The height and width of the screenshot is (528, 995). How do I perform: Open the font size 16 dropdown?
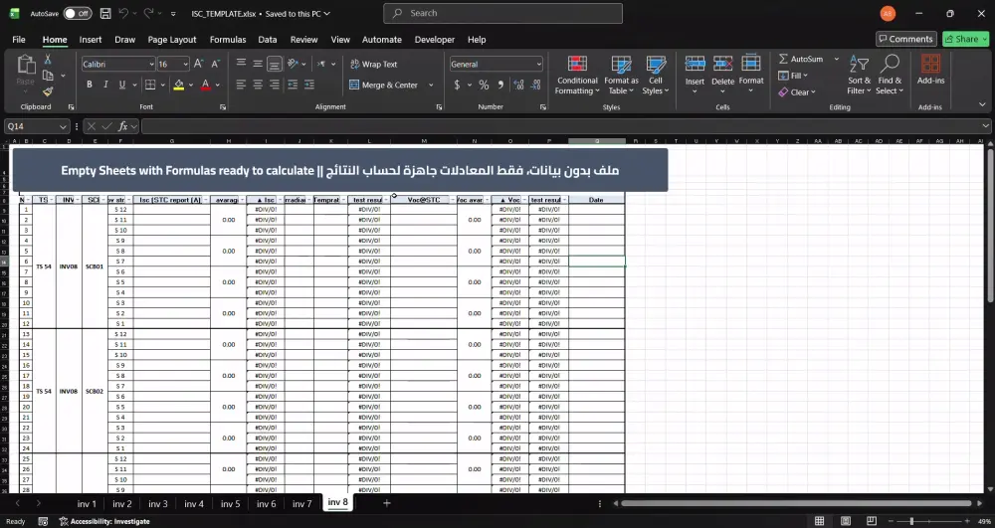185,64
